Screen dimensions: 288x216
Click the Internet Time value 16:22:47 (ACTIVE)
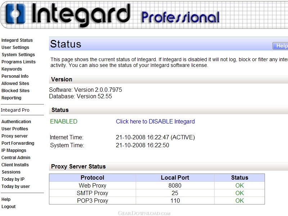point(155,138)
